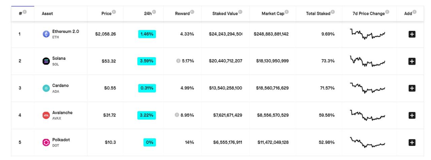Sort by Total Staked column header
This screenshot has height=160, width=431.
point(318,13)
